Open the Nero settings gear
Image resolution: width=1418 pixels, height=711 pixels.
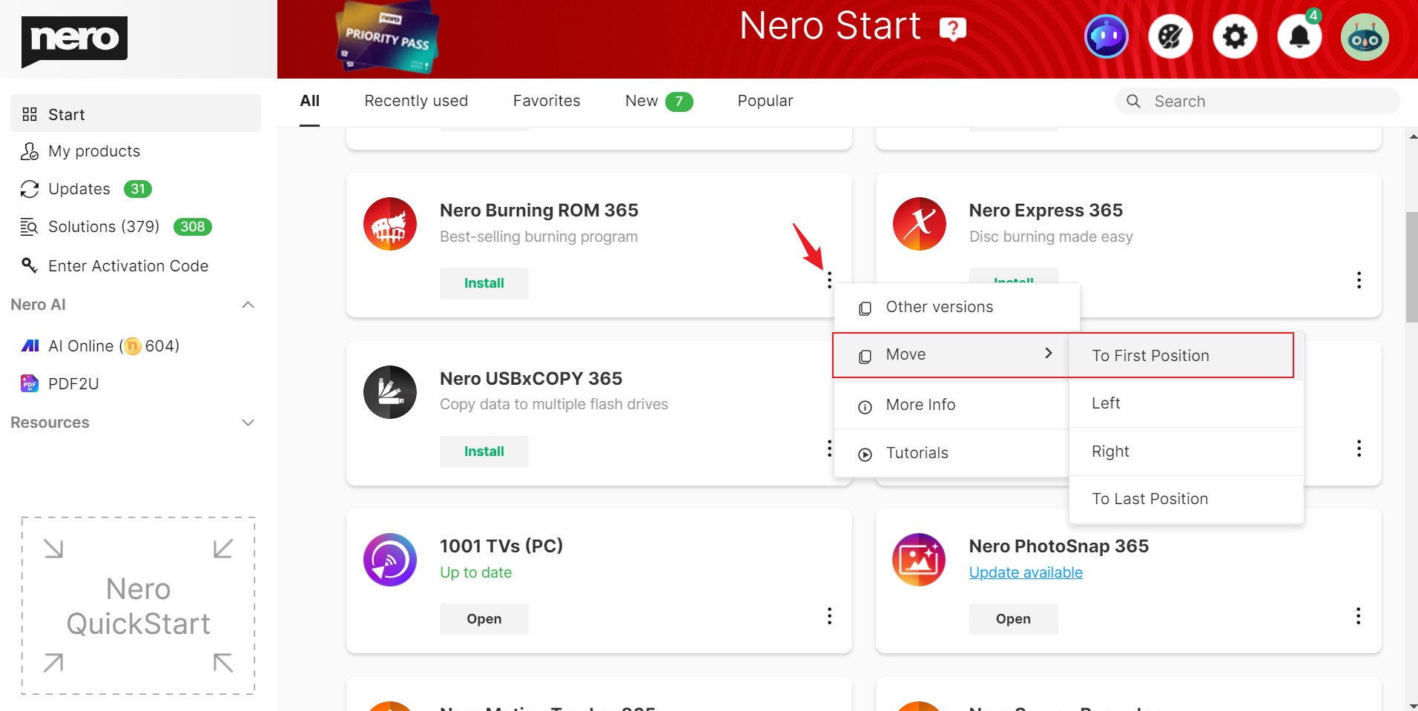pos(1234,36)
